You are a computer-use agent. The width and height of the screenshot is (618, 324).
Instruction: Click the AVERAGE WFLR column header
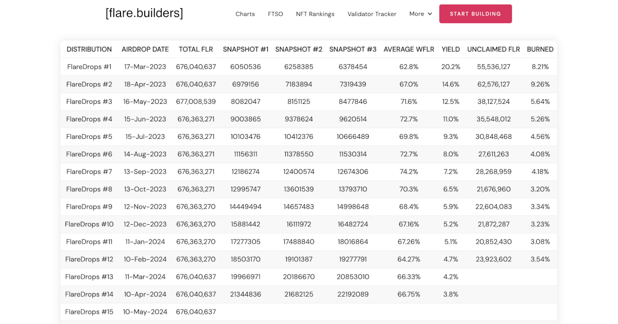coord(409,49)
